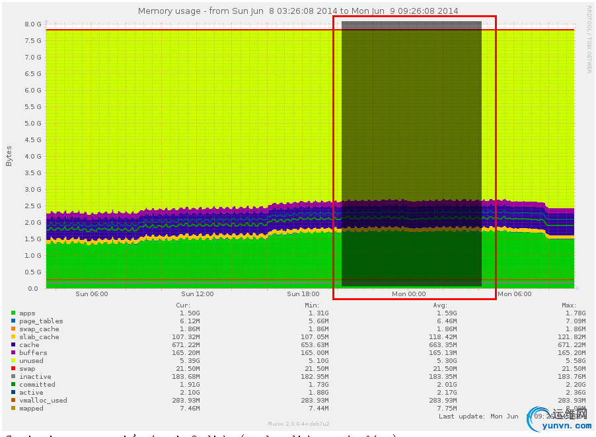This screenshot has height=437, width=596.
Task: Click the '0.0' y-axis label
Action: pos(33,289)
